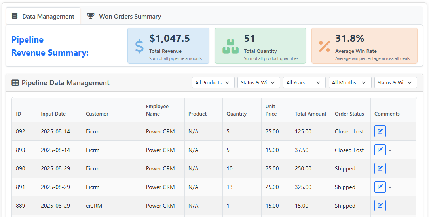Expand the All Years filter

304,82
